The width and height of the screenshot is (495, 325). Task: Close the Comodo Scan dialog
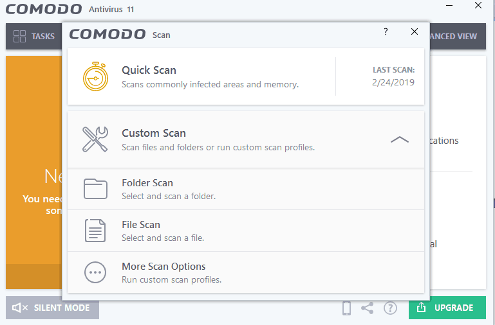pos(415,31)
